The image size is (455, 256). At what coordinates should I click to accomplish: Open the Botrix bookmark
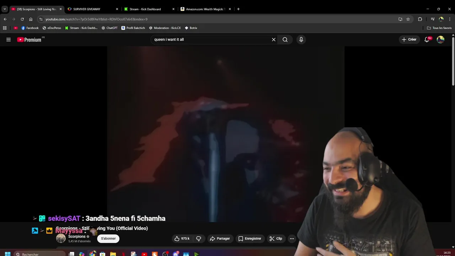click(x=191, y=28)
